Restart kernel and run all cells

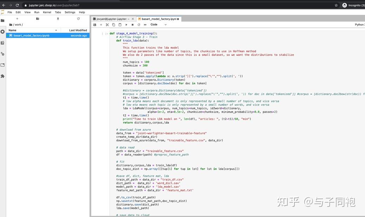[x=145, y=25]
